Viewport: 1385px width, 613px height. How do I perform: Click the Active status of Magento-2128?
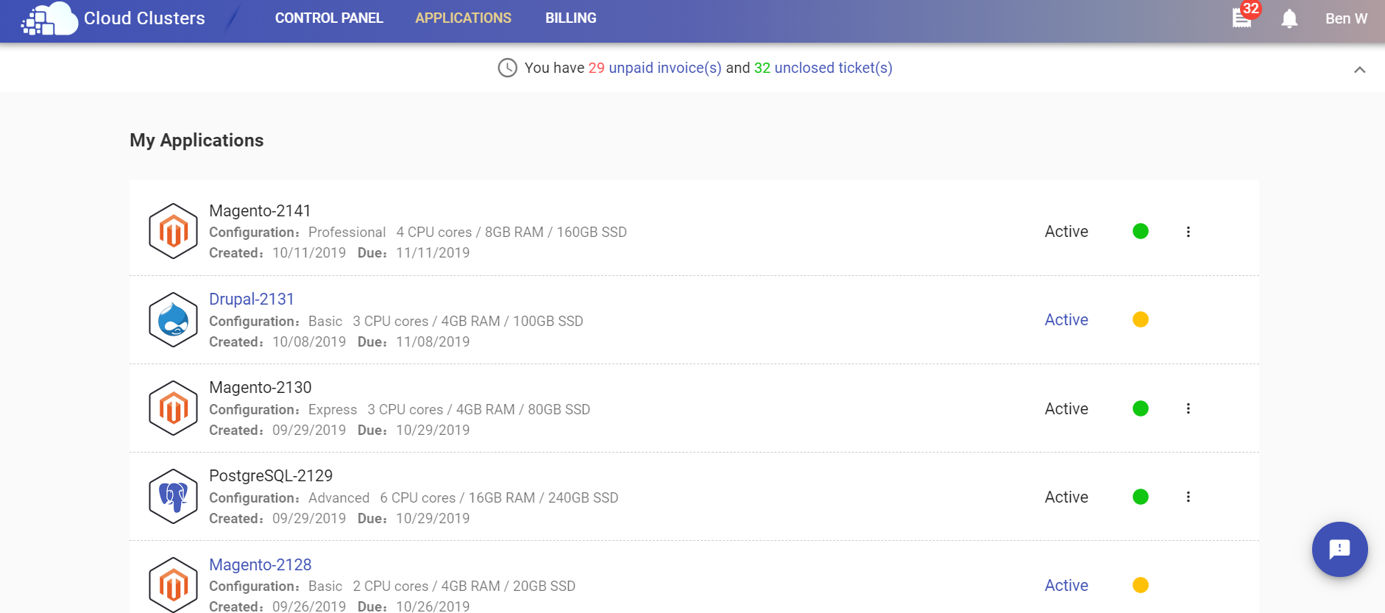[1066, 585]
